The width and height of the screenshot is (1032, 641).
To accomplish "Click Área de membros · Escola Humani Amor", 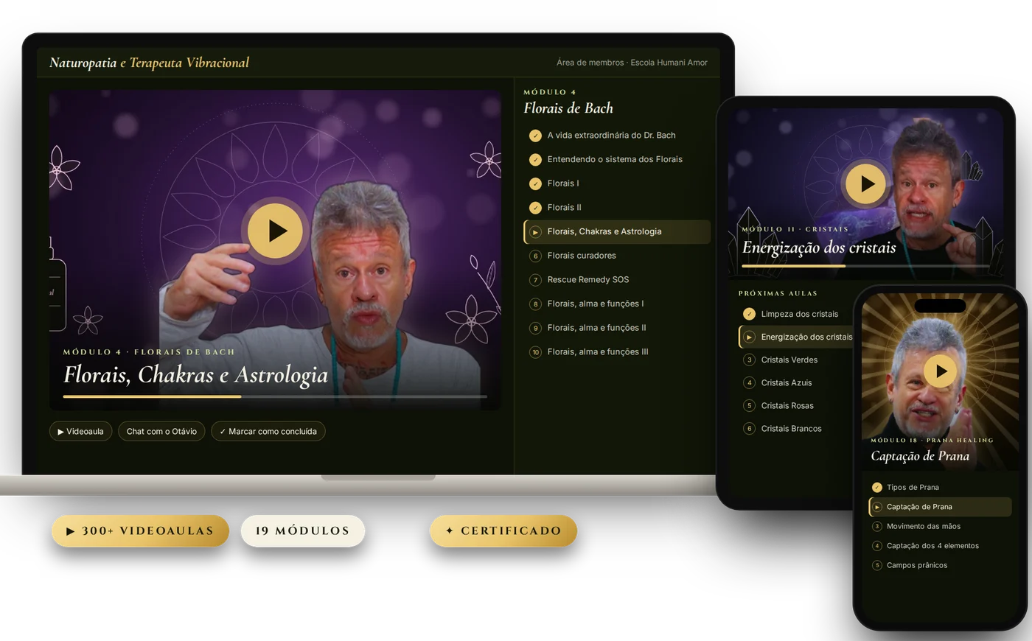I will coord(632,63).
